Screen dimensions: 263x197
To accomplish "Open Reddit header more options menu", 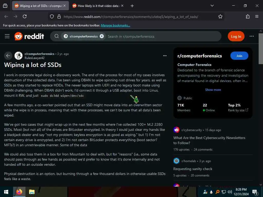I will click(x=252, y=36).
